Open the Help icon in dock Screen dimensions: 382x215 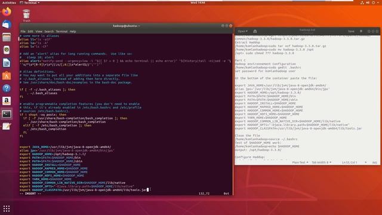point(7,88)
